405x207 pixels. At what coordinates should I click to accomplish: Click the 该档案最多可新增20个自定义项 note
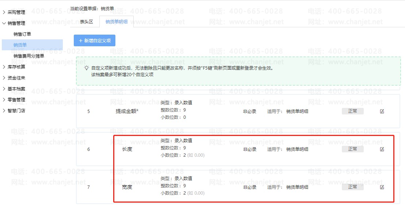(x=122, y=75)
